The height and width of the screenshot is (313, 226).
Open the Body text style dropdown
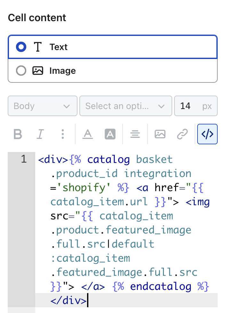[x=42, y=106]
